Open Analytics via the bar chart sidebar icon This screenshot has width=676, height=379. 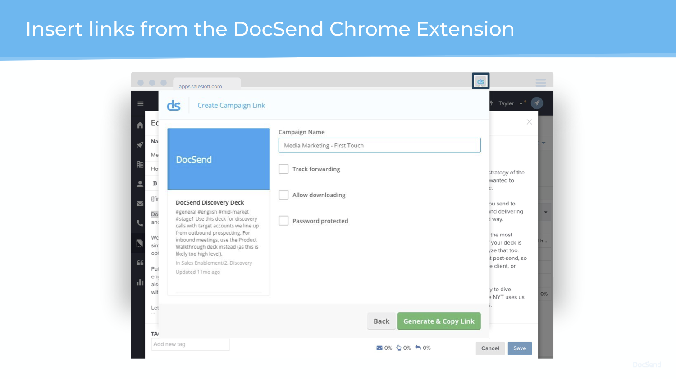point(140,282)
